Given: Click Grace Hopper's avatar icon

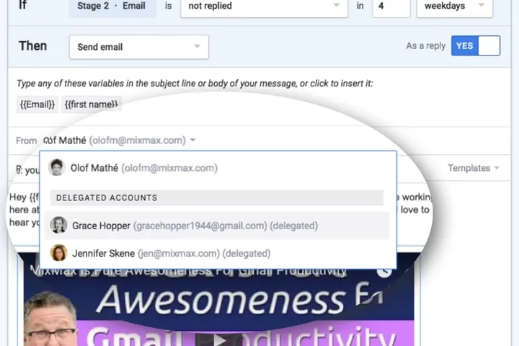Looking at the screenshot, I should tap(58, 225).
